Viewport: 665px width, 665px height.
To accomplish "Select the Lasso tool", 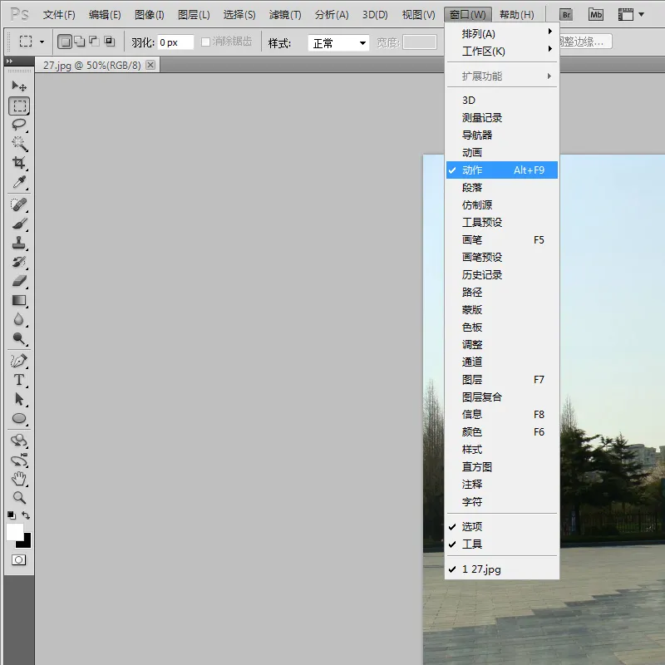I will (19, 124).
